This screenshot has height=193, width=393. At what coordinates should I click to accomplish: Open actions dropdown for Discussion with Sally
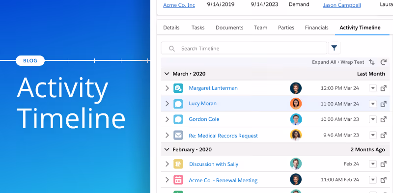pyautogui.click(x=373, y=164)
